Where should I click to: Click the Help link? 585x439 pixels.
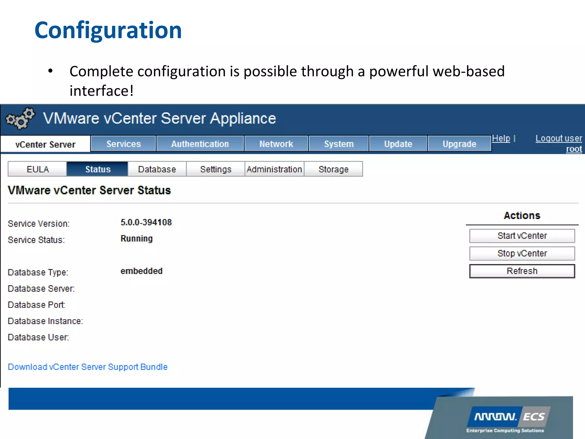pos(501,138)
